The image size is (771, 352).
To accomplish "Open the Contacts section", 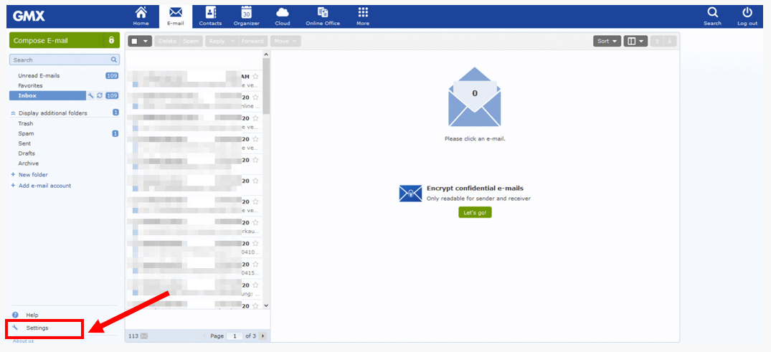I will 210,16.
